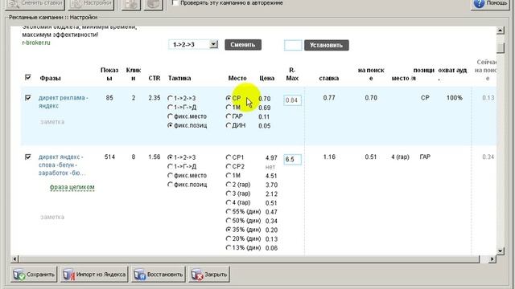Viewport: 515px width, 289px height.
Task: Click the horizontal scrollbar track
Action: [249, 259]
